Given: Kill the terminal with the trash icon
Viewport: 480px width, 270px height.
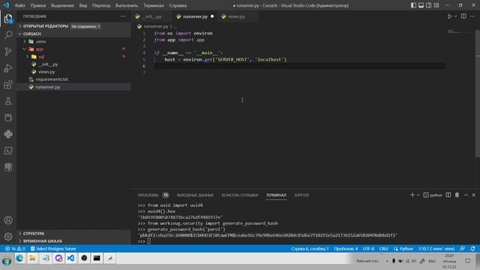Looking at the screenshot, I should coord(457,195).
